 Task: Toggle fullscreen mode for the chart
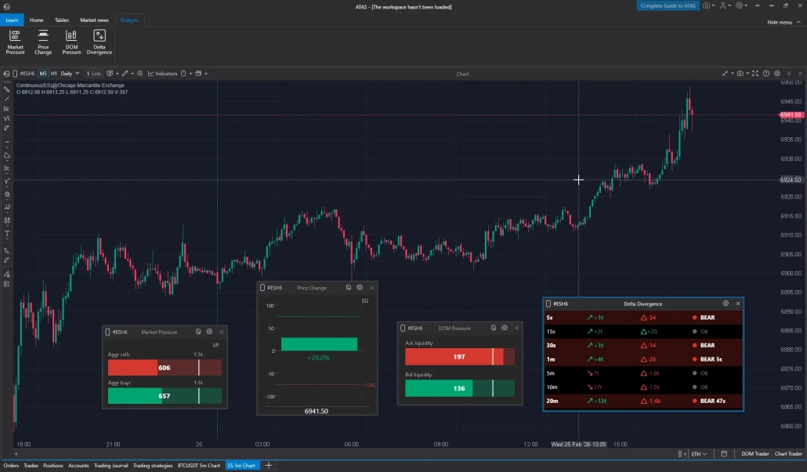click(755, 74)
